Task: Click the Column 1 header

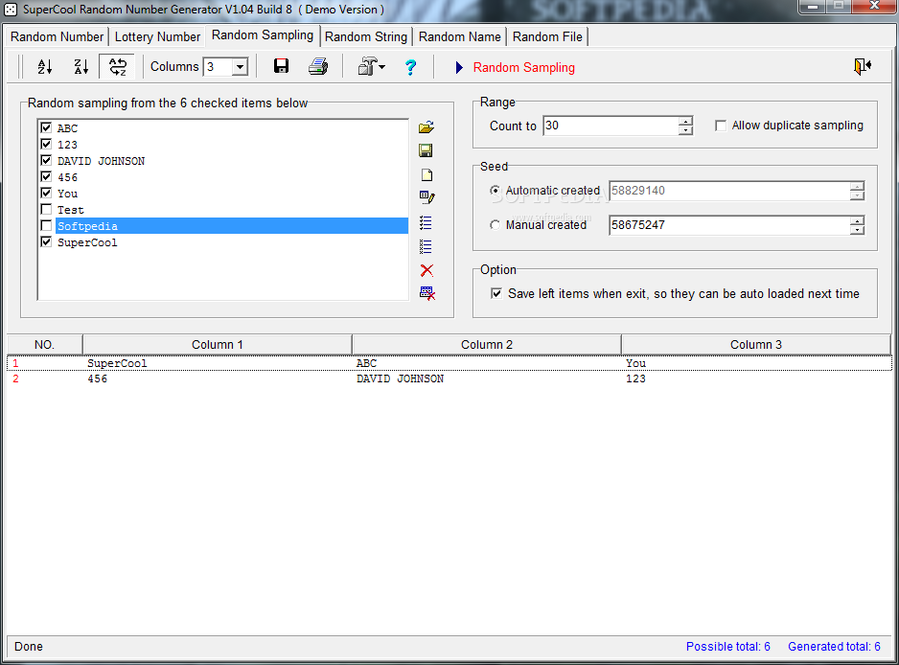Action: point(218,345)
